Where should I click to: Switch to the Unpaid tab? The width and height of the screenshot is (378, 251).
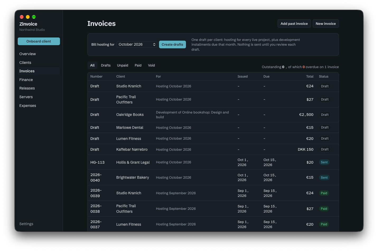(x=123, y=65)
